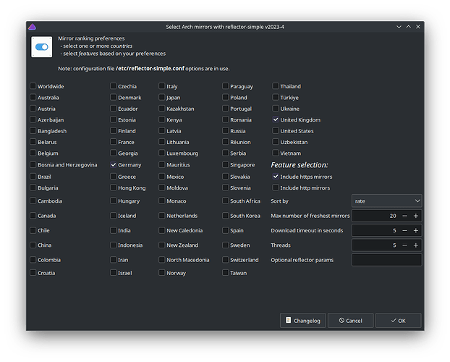Check the Denmark checkbox

114,98
